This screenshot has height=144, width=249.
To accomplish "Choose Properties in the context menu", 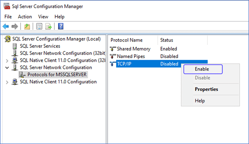I will tap(206, 89).
